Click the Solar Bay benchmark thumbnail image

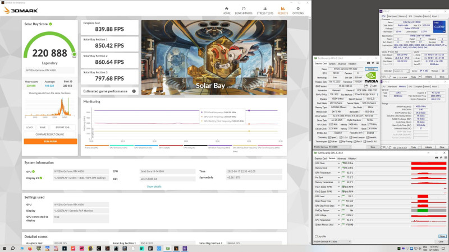click(214, 58)
